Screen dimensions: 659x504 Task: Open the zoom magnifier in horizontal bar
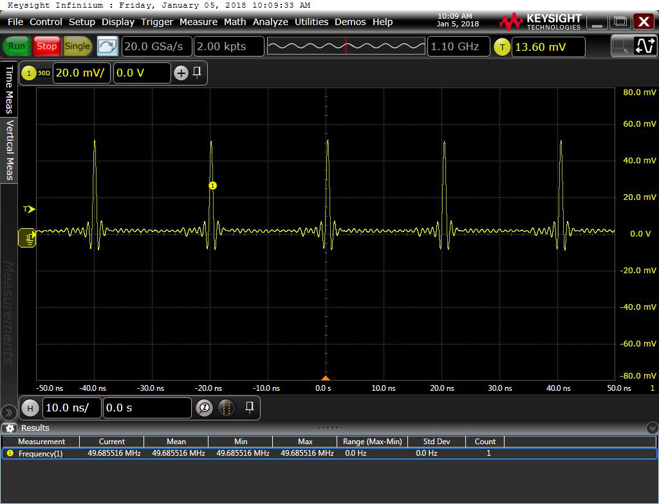point(204,408)
